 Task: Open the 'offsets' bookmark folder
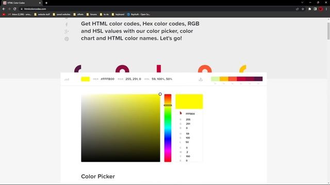pyautogui.click(x=78, y=14)
